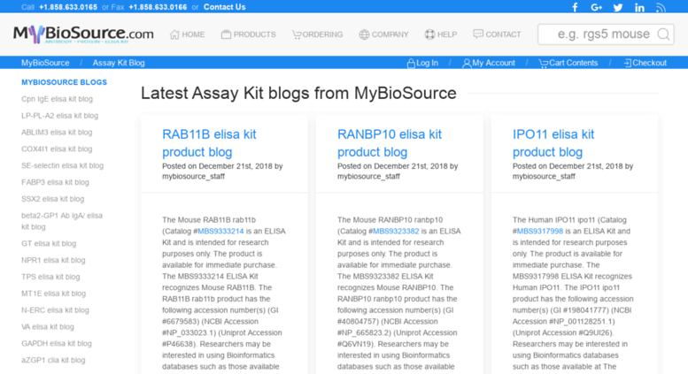Open Log In link

pyautogui.click(x=422, y=63)
